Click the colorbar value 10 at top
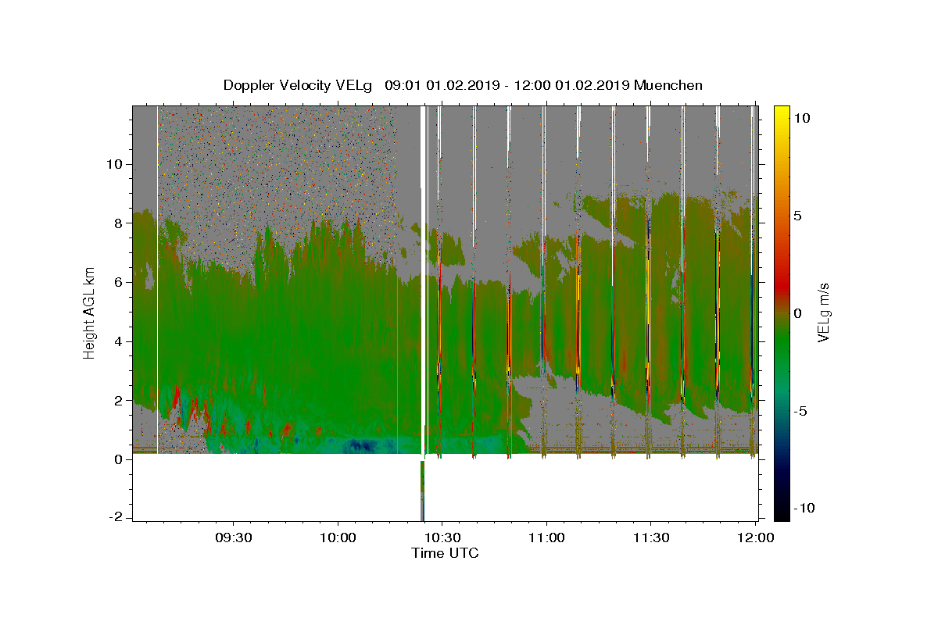 (x=802, y=117)
